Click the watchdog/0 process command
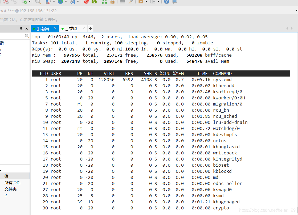Screen dimensions: 298x215 [x=226, y=129]
